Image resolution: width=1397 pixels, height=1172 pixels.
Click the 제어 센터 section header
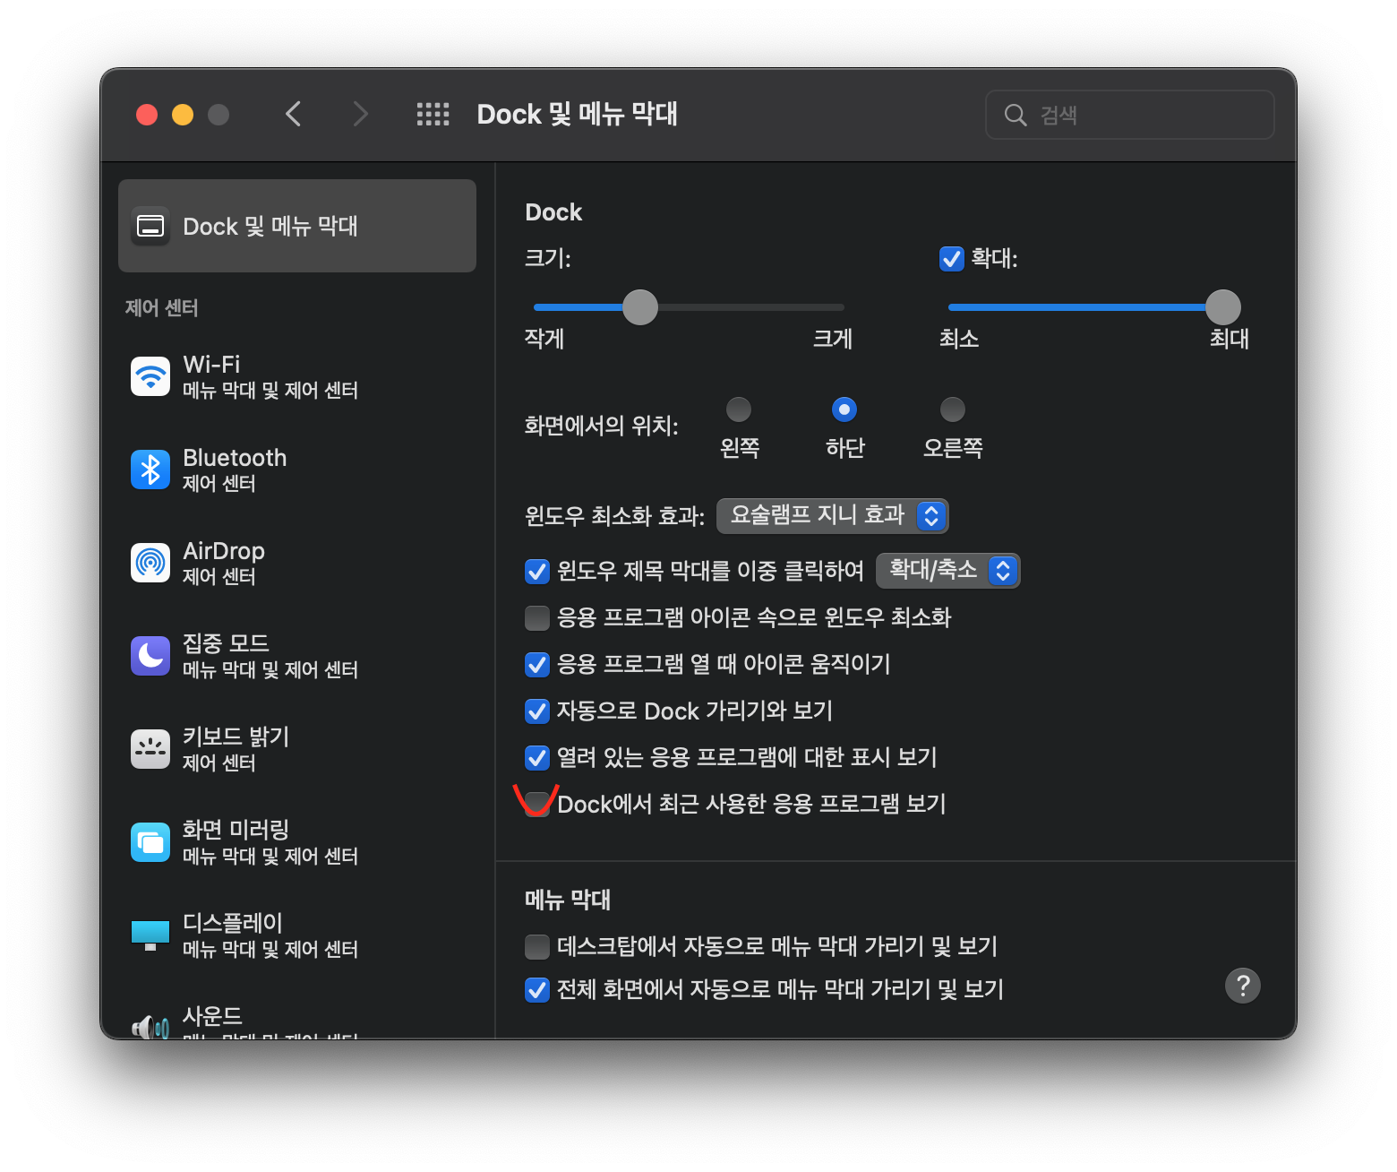pyautogui.click(x=162, y=307)
